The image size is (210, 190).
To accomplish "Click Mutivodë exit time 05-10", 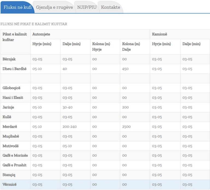I will [67, 146].
